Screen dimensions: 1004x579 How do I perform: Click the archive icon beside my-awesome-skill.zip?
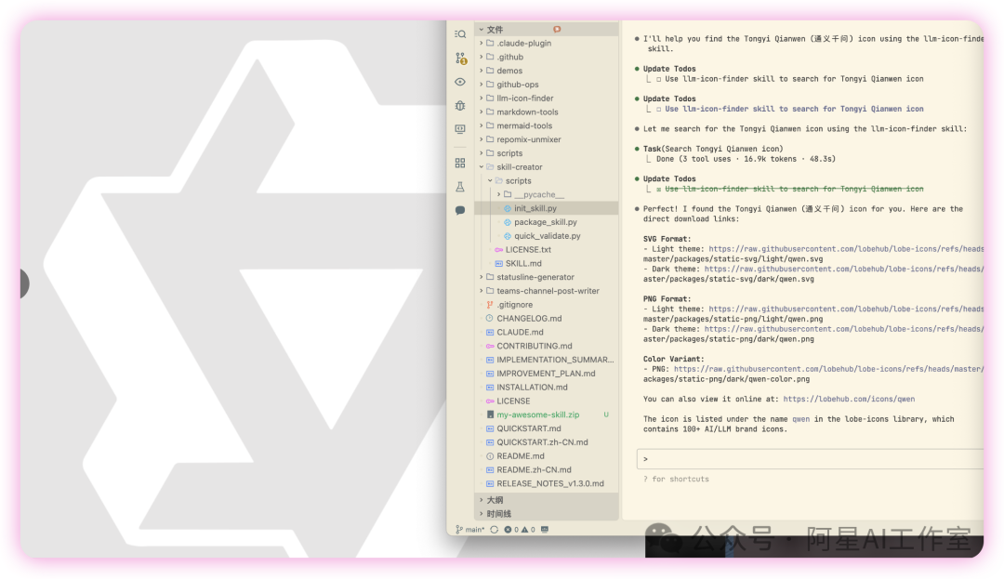490,415
